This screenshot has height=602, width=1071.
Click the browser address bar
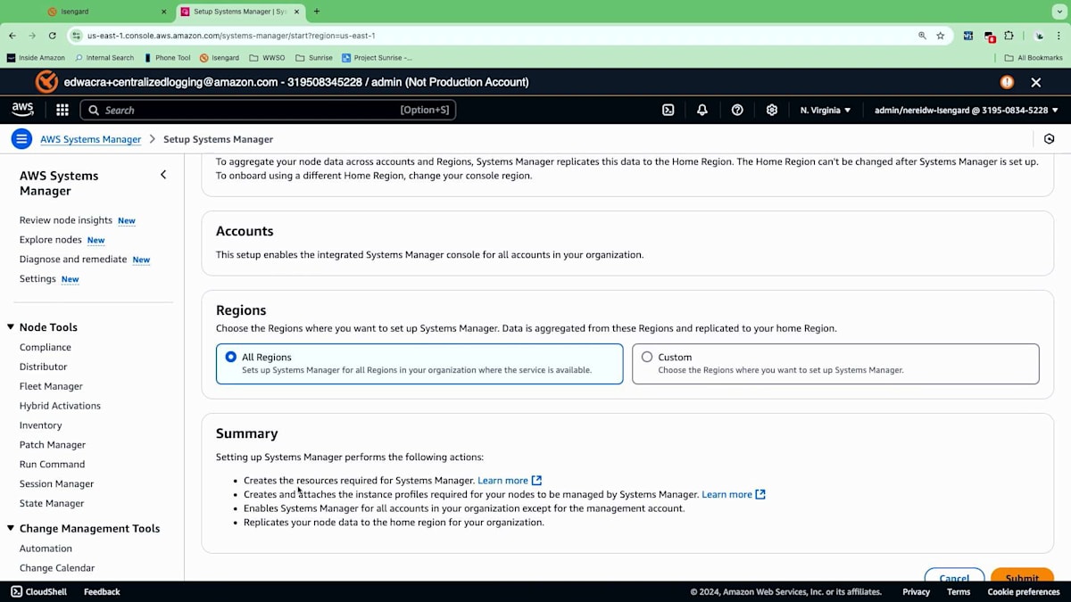pyautogui.click(x=500, y=36)
